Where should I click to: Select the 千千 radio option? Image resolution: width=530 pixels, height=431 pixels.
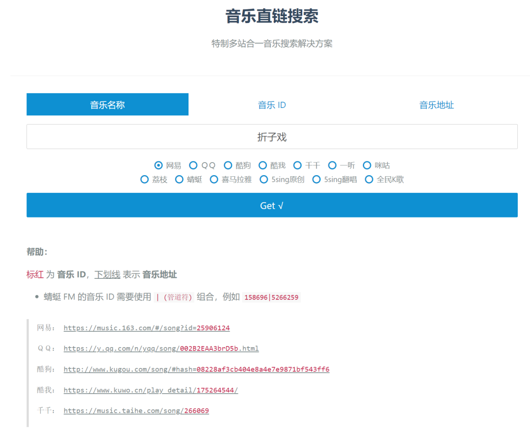(298, 165)
